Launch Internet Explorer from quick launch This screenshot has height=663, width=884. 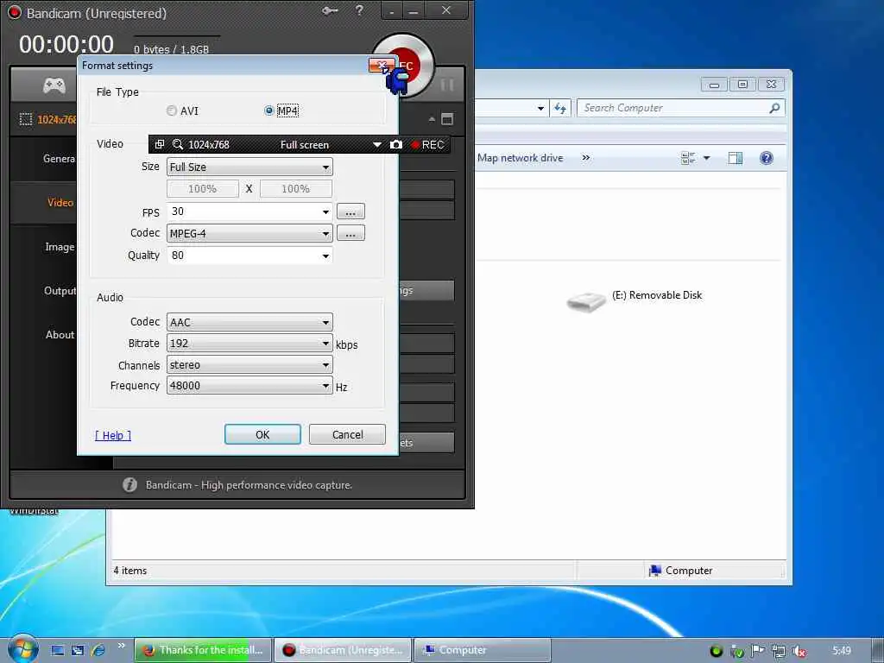point(98,651)
